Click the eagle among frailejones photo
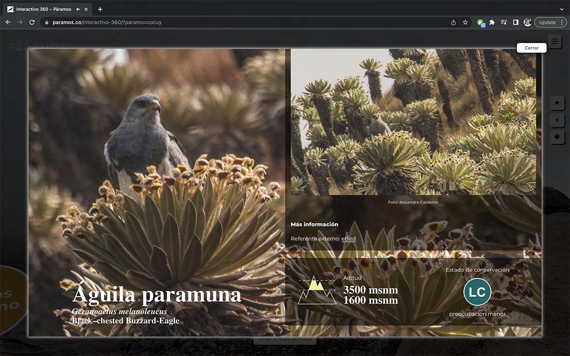This screenshot has height=356, width=570. pos(413,121)
